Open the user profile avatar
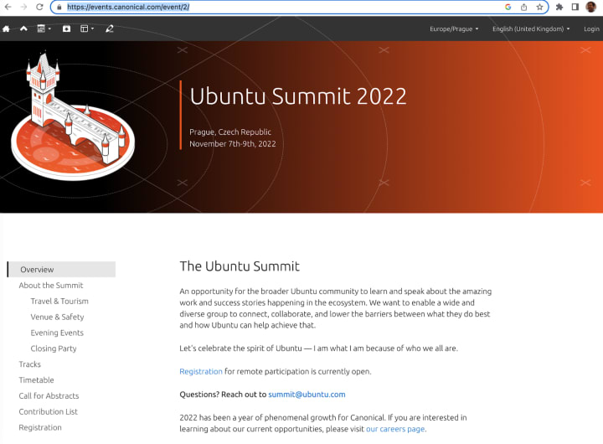 591,7
